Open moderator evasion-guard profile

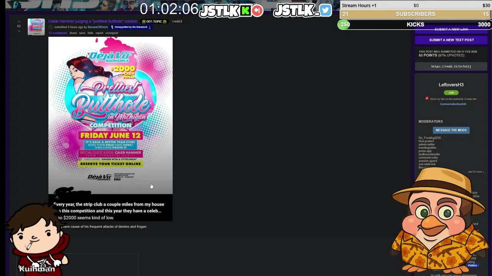(x=428, y=161)
